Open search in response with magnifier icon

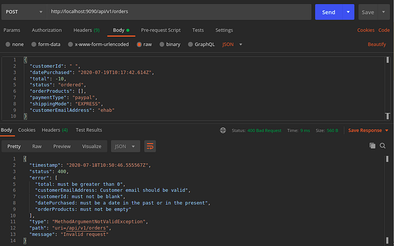click(x=382, y=146)
